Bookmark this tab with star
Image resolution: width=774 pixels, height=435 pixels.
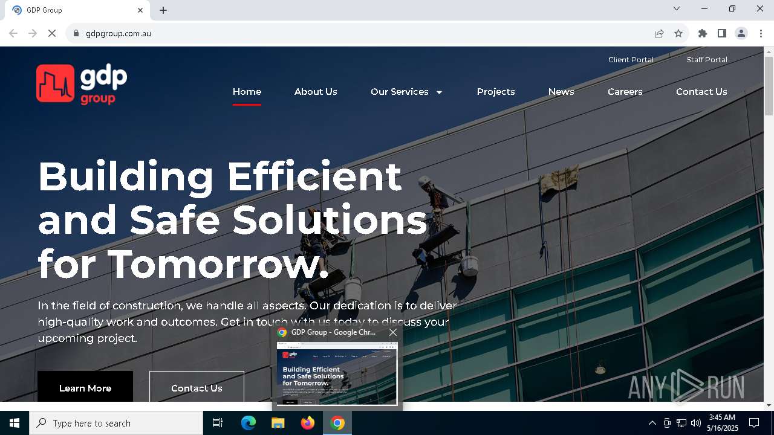tap(678, 33)
